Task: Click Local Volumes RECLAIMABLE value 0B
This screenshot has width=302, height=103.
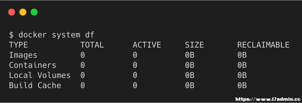Action: click(242, 75)
